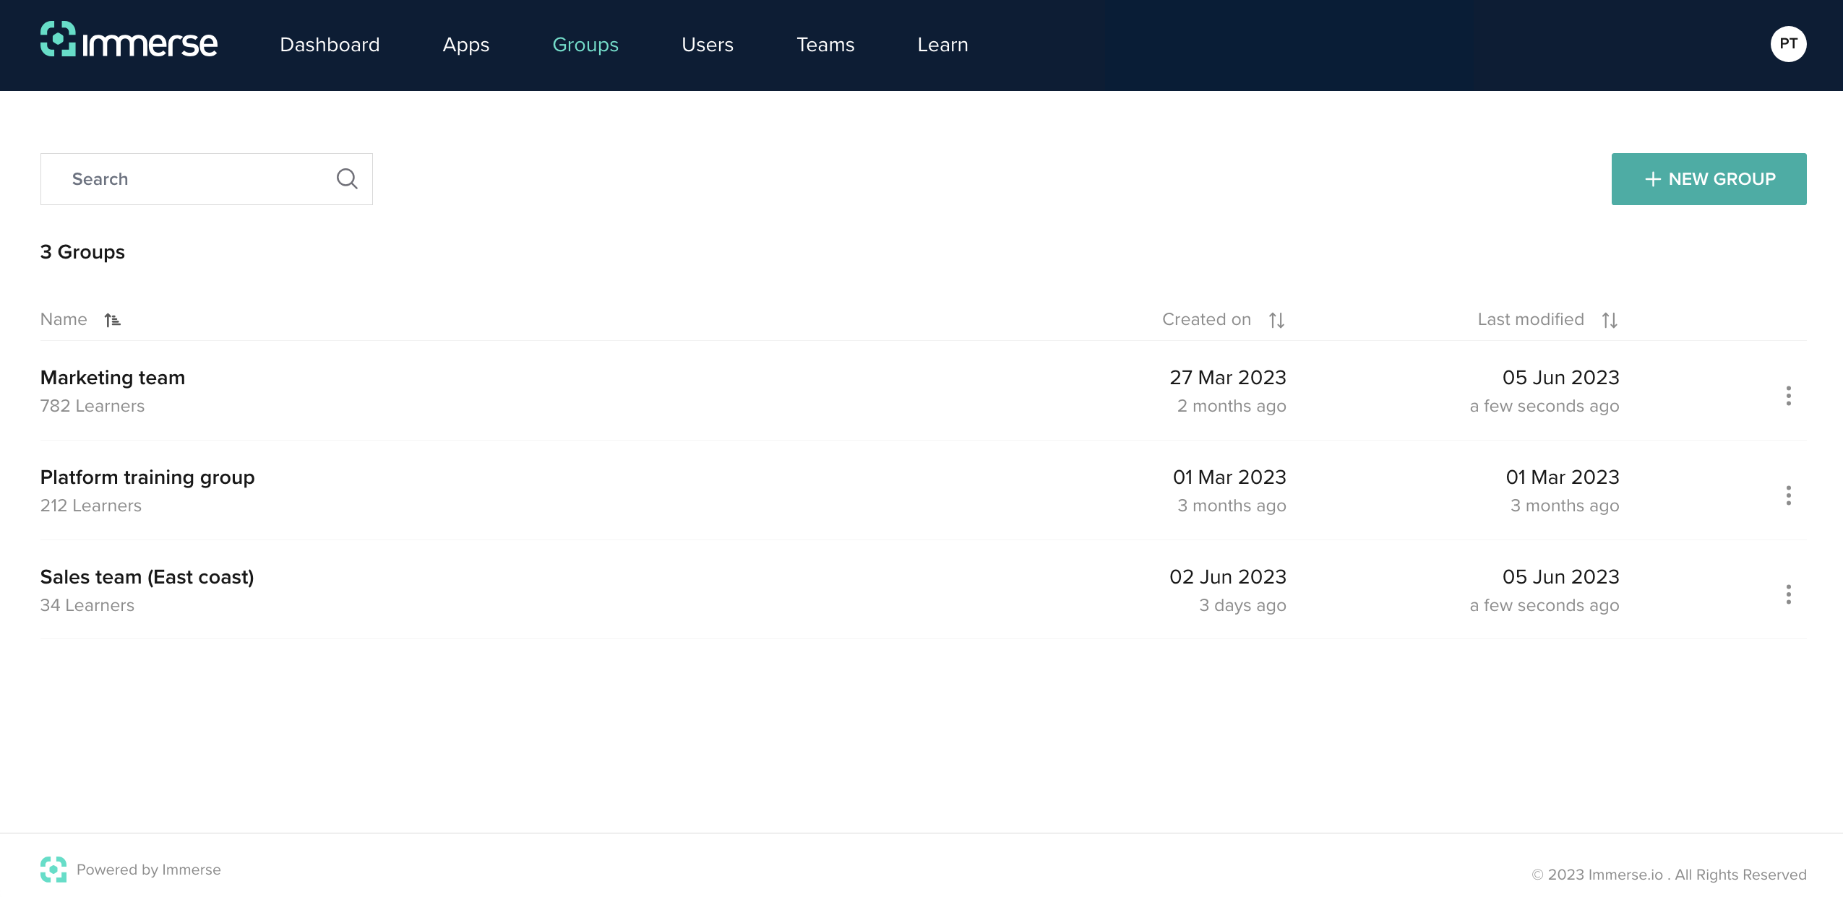The width and height of the screenshot is (1843, 897).
Task: Sort groups by Name column icon
Action: tap(112, 320)
